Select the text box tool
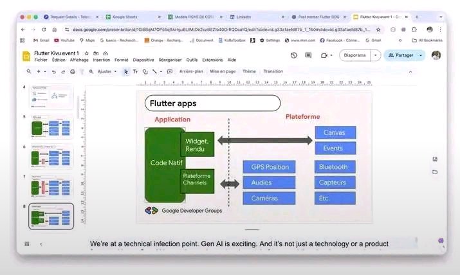Viewport: 460px width, 275px height. (x=135, y=71)
